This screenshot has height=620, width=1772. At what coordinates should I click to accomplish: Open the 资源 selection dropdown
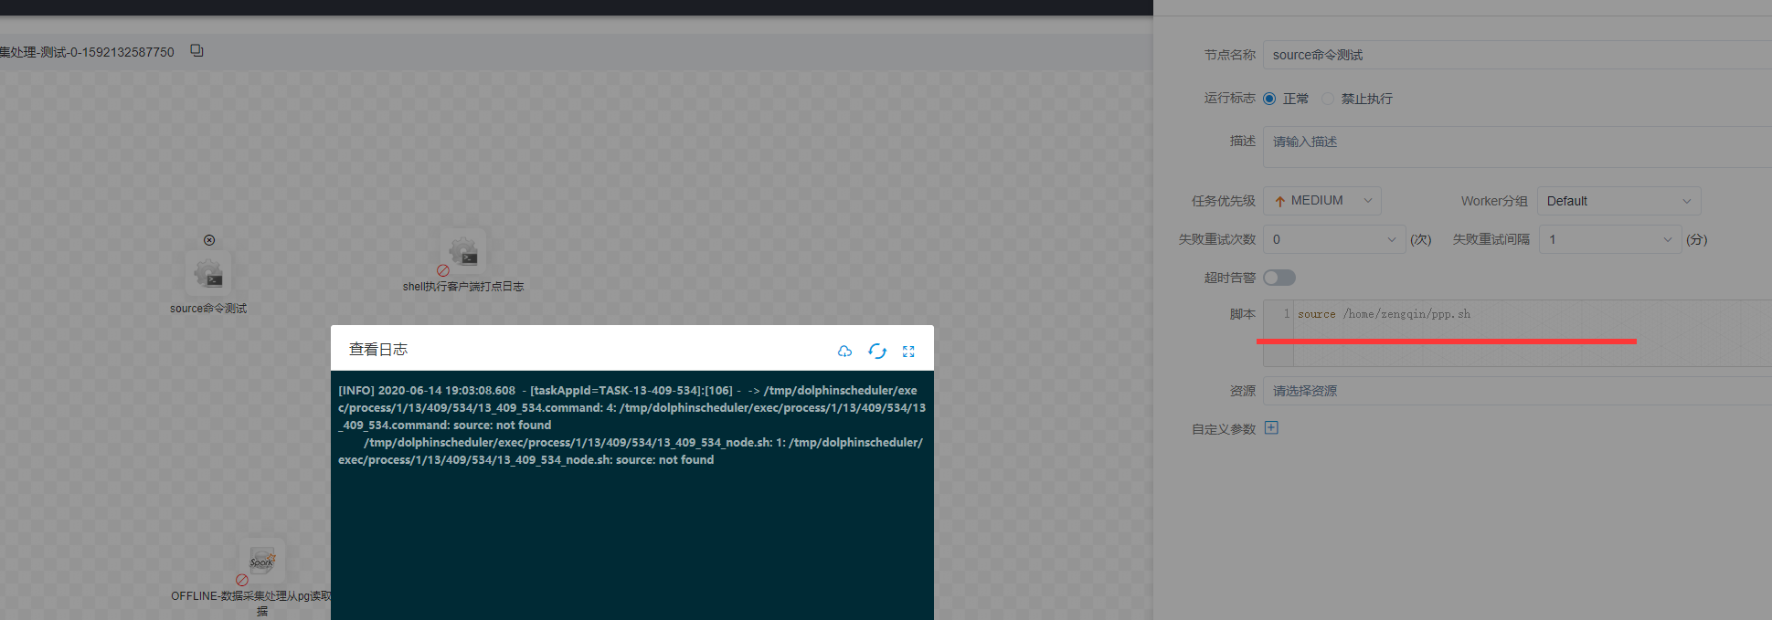point(1517,391)
